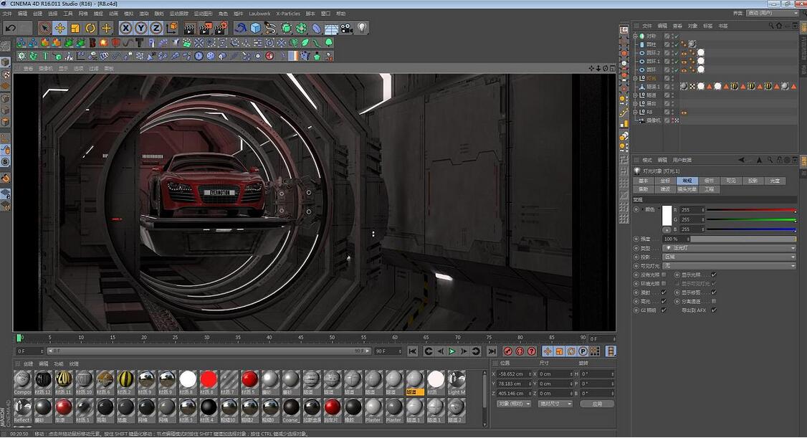
Task: Enable the 没有光照 checkbox
Action: [664, 275]
